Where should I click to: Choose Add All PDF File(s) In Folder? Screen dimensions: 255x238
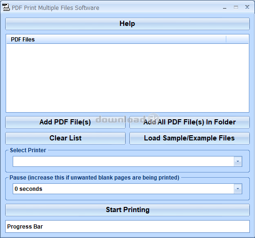pos(190,122)
